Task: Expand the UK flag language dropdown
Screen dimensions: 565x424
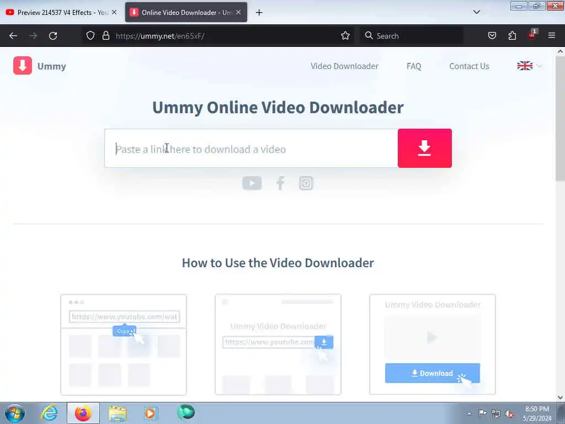Action: 529,66
